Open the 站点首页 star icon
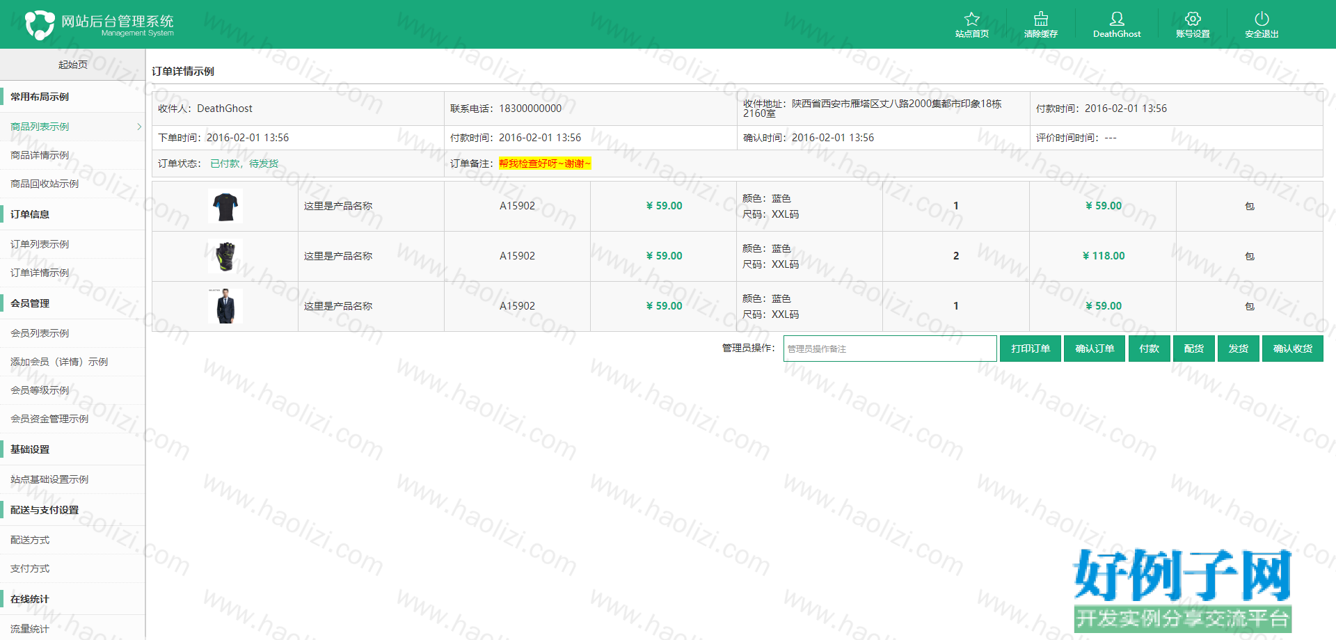Viewport: 1336px width, 640px height. click(x=971, y=19)
